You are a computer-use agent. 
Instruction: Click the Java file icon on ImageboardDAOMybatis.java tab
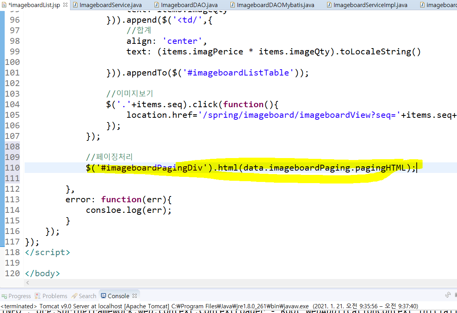click(232, 5)
